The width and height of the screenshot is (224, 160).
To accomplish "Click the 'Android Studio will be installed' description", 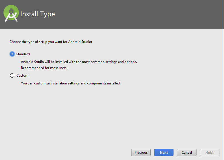I will pyautogui.click(x=79, y=62).
